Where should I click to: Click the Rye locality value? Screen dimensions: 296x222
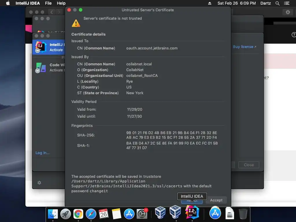point(129,81)
